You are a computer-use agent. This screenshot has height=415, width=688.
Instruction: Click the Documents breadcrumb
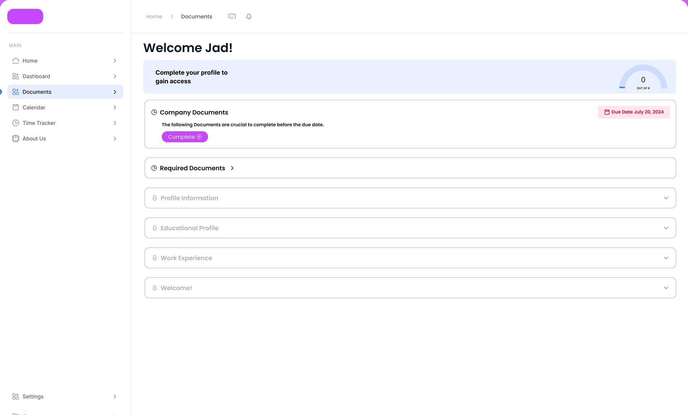tap(196, 16)
